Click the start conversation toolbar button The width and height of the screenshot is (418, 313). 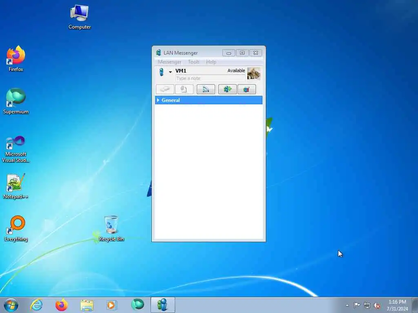click(165, 89)
